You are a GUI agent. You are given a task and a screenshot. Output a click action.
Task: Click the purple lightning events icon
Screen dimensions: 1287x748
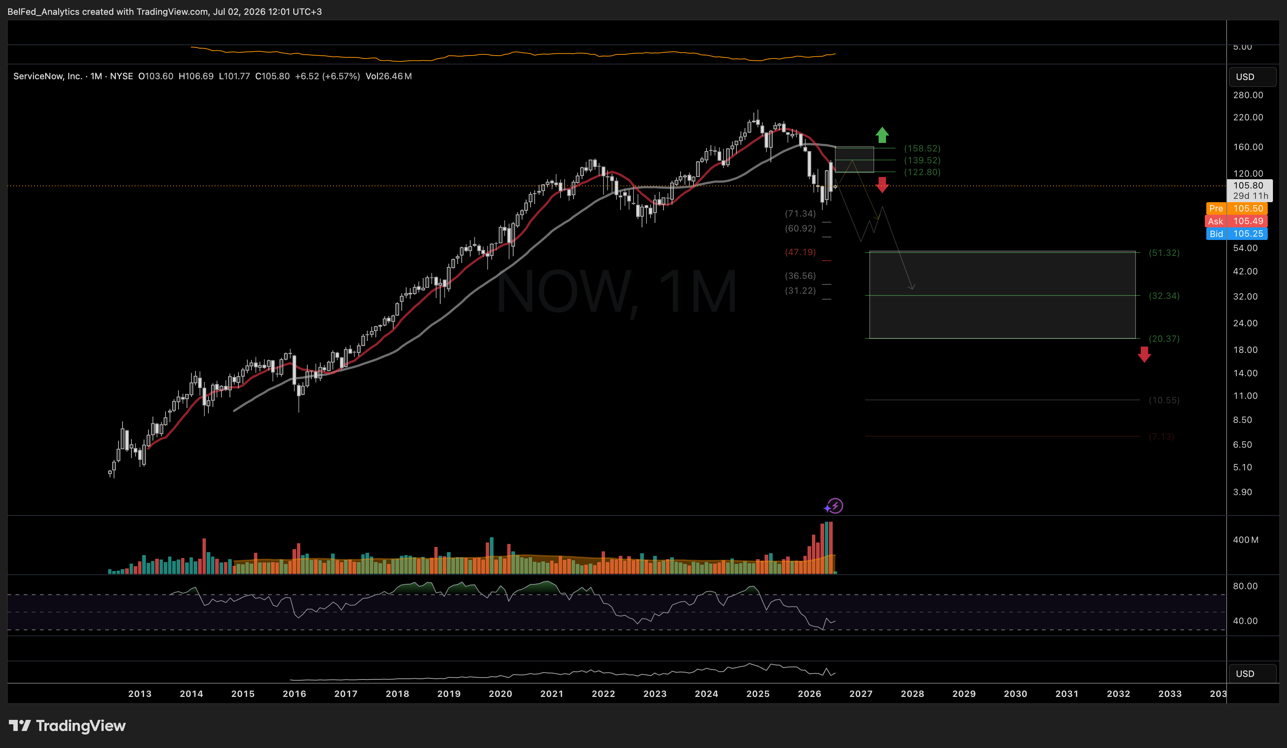click(x=835, y=506)
